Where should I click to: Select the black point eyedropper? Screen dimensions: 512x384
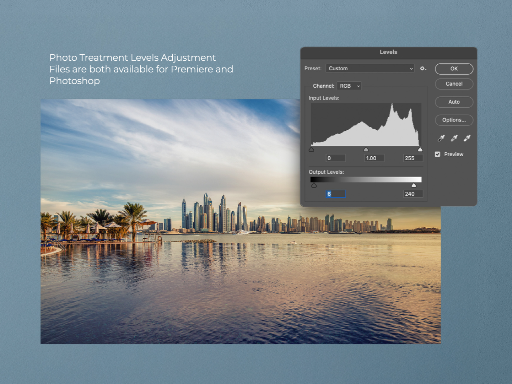441,138
